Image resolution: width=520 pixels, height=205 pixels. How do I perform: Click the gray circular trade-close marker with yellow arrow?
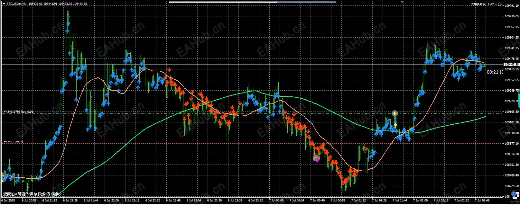(395, 113)
